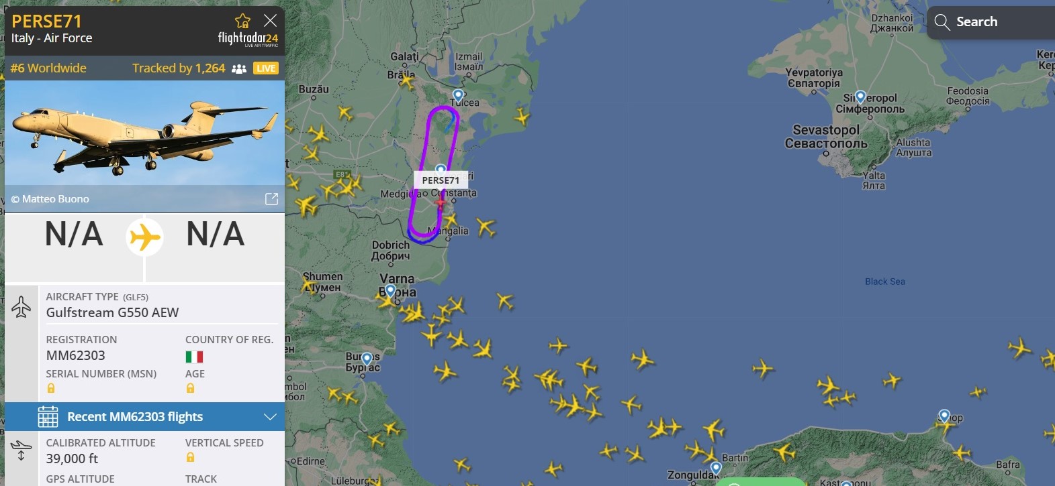The height and width of the screenshot is (486, 1055).
Task: Click the Simferopol airport pin marker
Action: (x=860, y=98)
